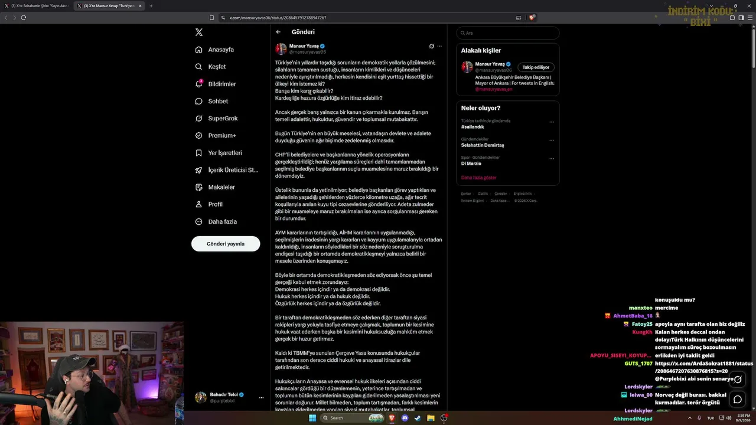Open the Şartlar footer link
This screenshot has height=425, width=756.
point(466,194)
